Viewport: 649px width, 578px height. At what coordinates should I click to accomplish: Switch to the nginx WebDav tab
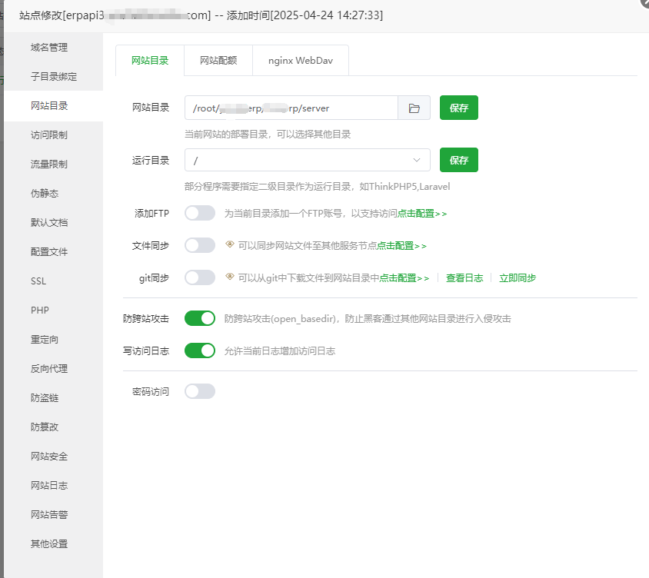coord(301,61)
